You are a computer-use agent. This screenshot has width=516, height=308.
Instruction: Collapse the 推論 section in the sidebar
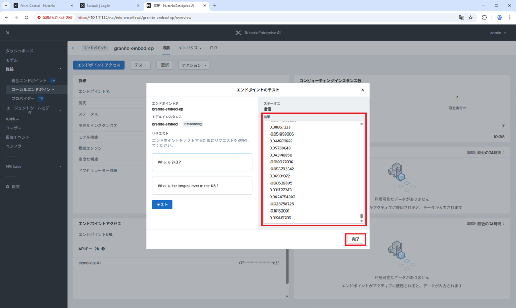(x=60, y=69)
